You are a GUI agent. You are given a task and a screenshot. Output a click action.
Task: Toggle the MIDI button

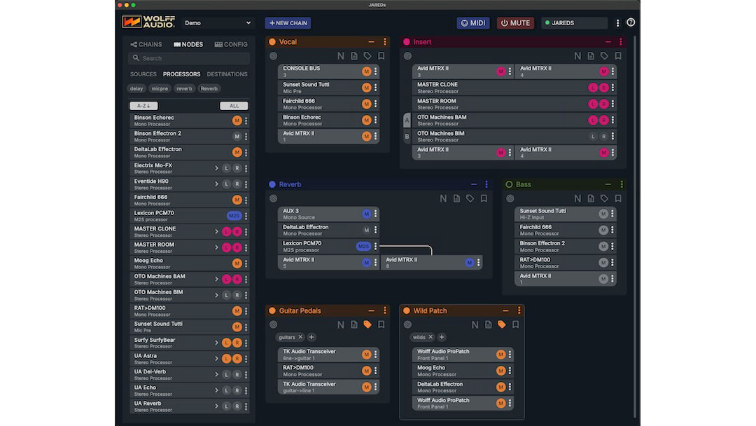pos(473,22)
